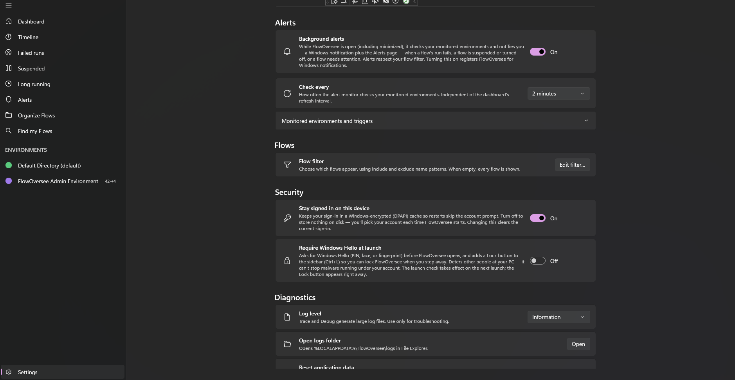Click the Background alerts title text
This screenshot has height=380, width=735.
click(321, 39)
